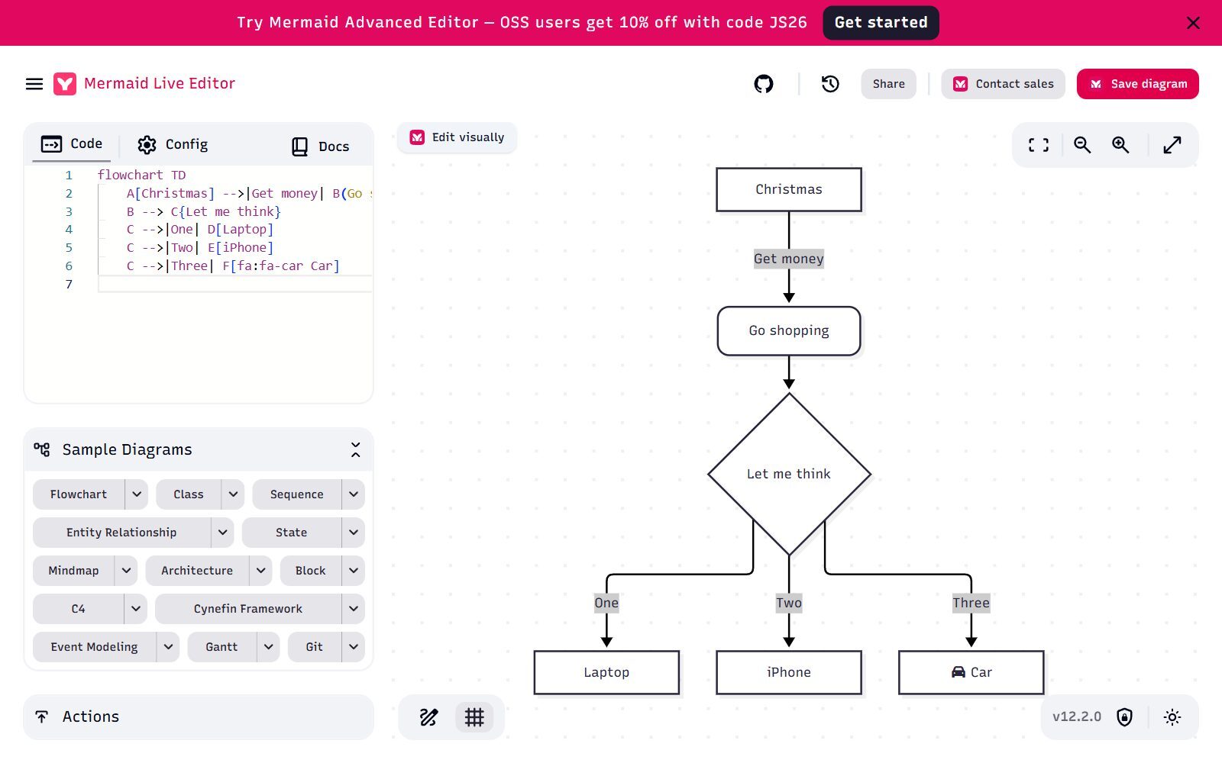Zoom in on the diagram
The height and width of the screenshot is (763, 1222).
1120,145
